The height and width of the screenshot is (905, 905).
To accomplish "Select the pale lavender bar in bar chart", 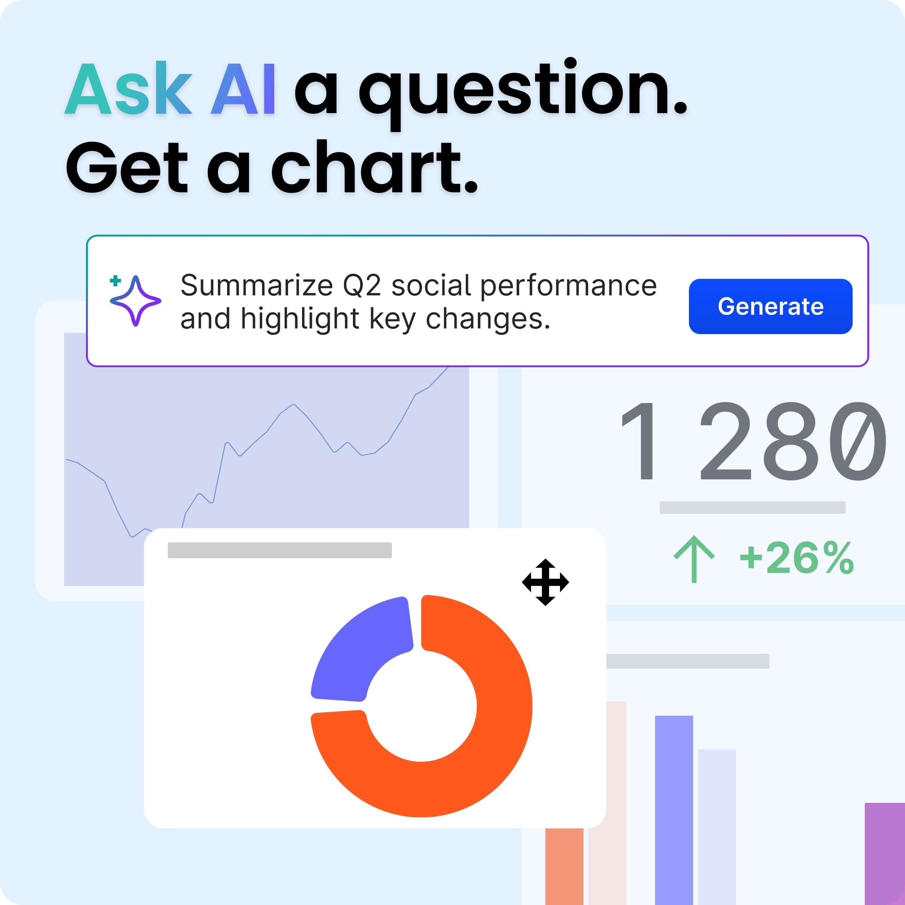I will 717,827.
